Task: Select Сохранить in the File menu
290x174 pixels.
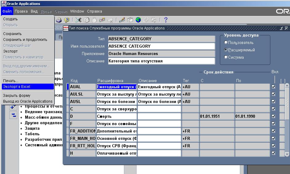Action: (12, 34)
